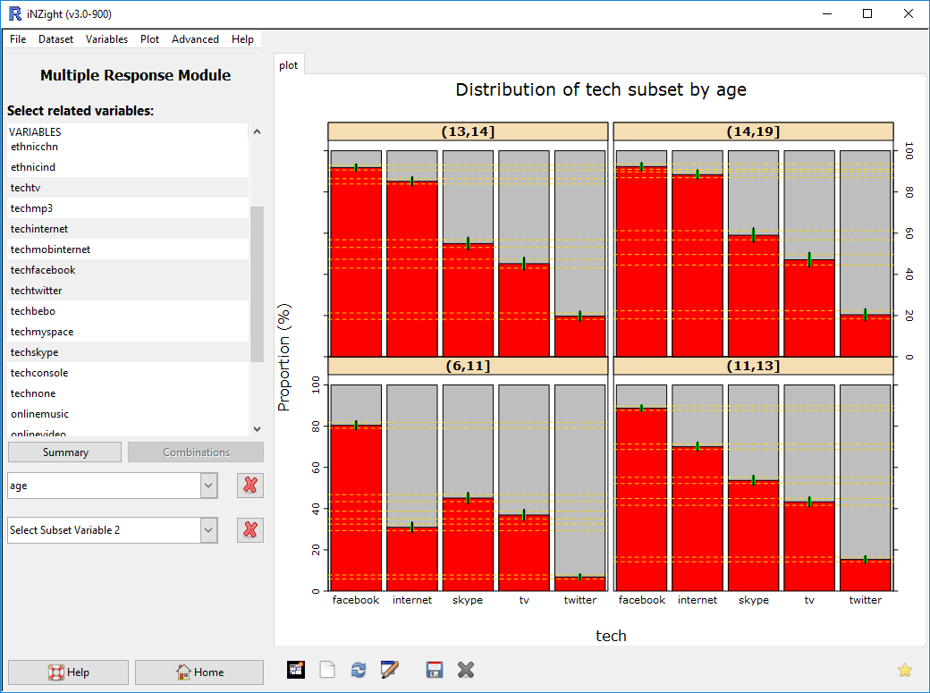Click the Help button at bottom left
930x693 pixels.
pyautogui.click(x=69, y=672)
